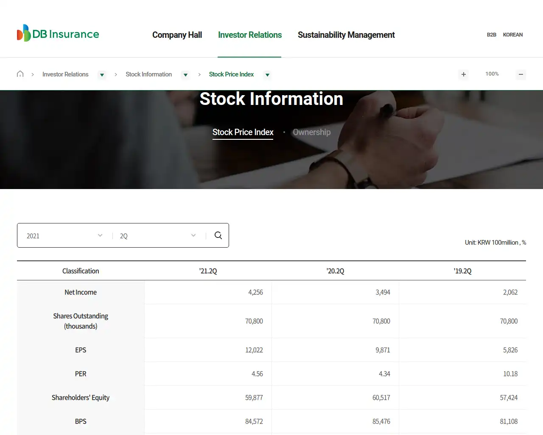Expand the Stock Information breadcrumb dropdown arrow
543x435 pixels.
click(185, 75)
